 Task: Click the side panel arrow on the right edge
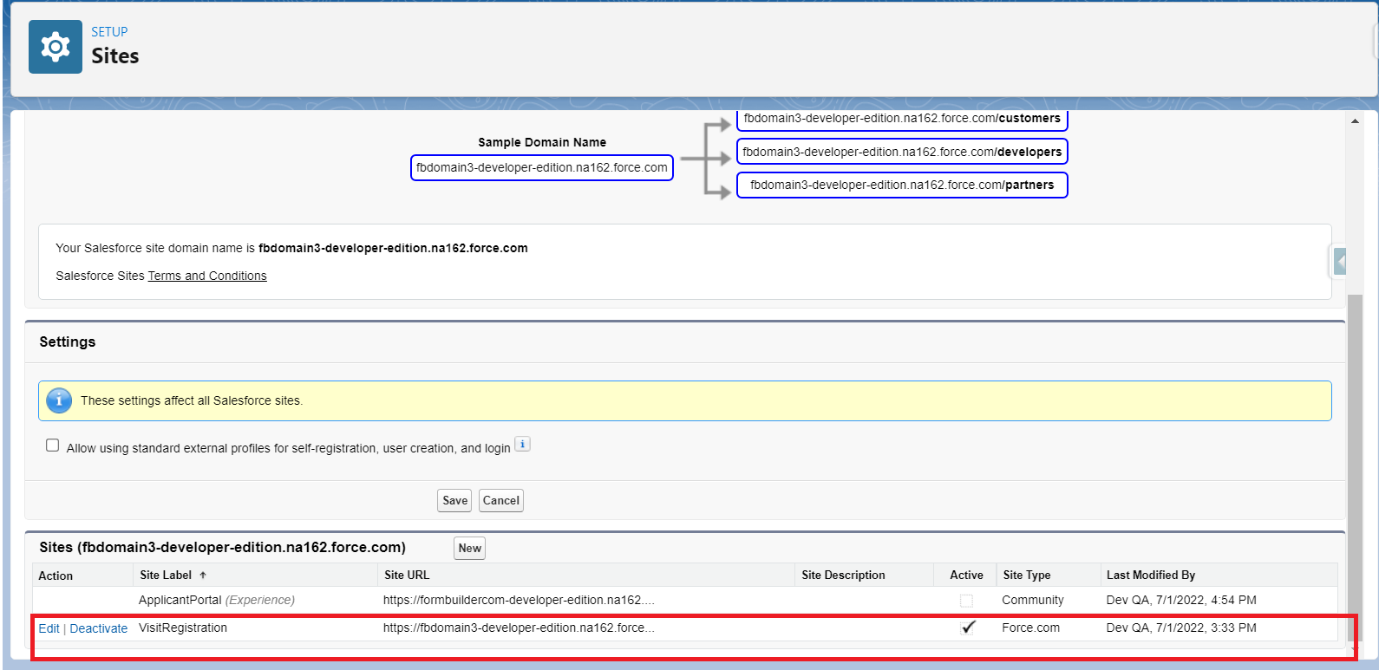coord(1340,261)
